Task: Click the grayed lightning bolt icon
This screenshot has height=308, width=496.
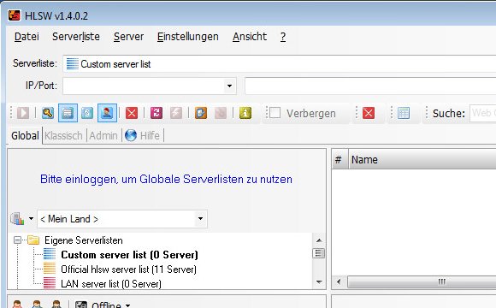Action: tap(176, 113)
